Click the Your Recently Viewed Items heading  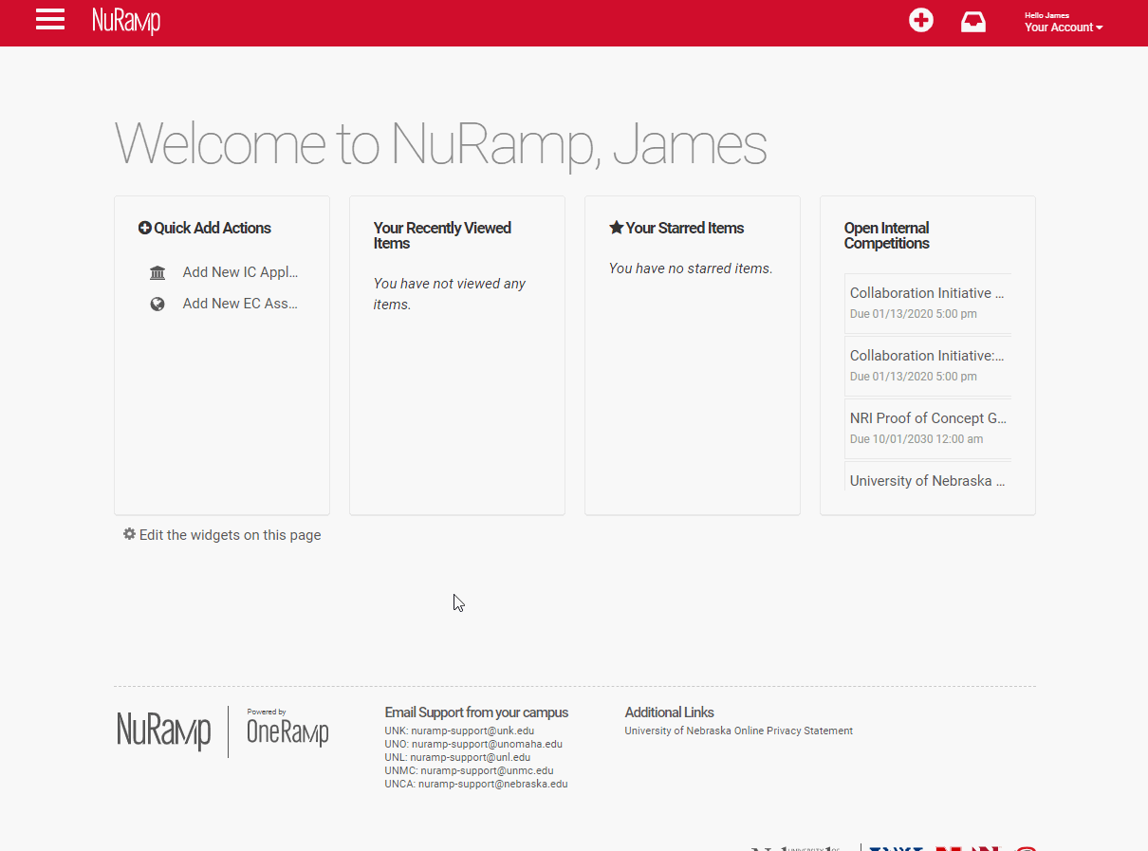coord(442,235)
